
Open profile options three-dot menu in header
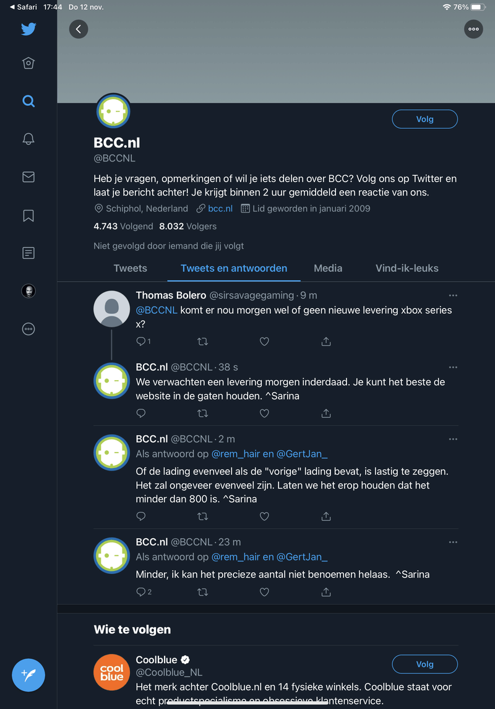point(473,28)
